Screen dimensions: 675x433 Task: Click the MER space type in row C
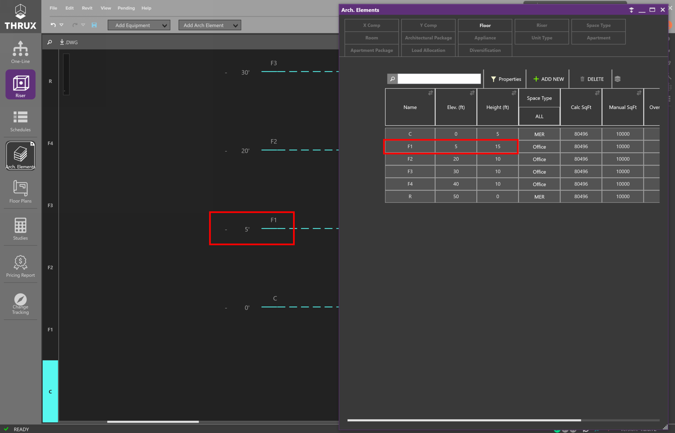pyautogui.click(x=539, y=134)
